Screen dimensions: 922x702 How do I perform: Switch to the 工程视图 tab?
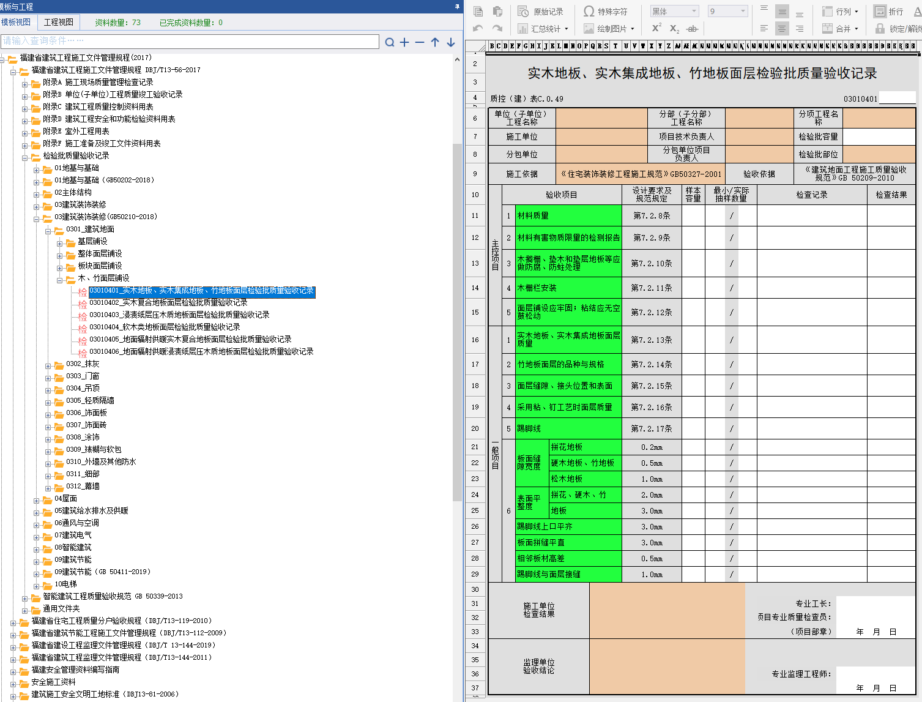[x=59, y=22]
